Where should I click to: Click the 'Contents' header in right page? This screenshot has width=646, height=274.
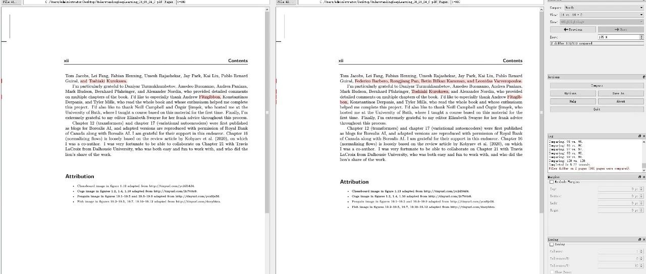point(512,61)
